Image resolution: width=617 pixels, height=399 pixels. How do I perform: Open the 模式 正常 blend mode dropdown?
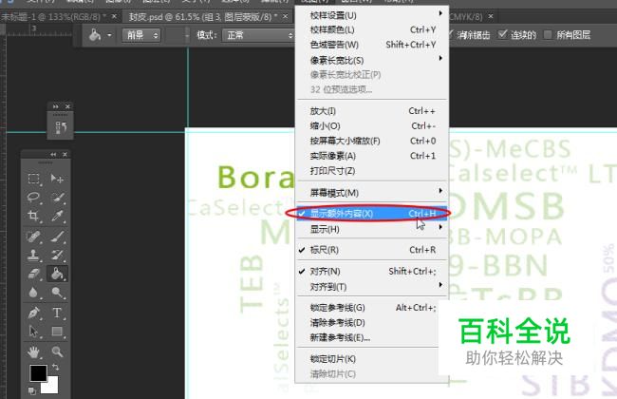258,35
